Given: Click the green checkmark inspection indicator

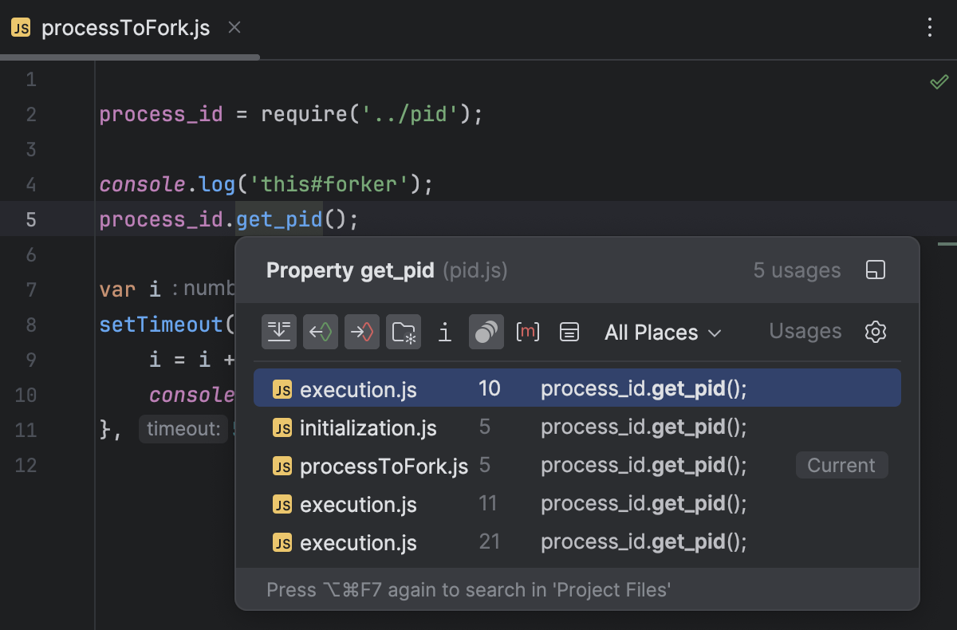Looking at the screenshot, I should tap(939, 81).
